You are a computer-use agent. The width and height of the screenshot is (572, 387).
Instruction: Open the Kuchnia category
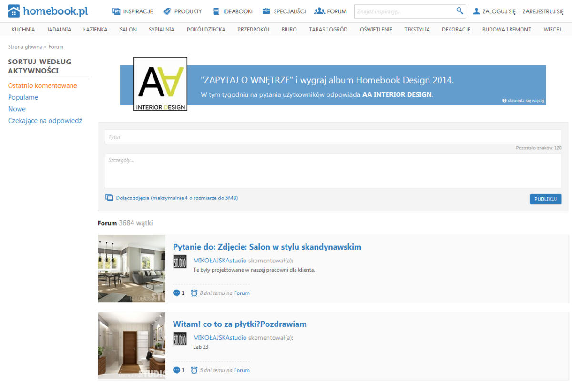[23, 30]
